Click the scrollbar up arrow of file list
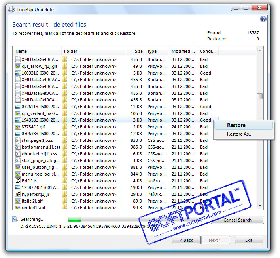Screen dimensions: 280x258 click(260, 50)
